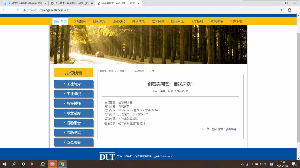Open a new tab with the plus button
The image size is (300, 168).
[146, 3]
